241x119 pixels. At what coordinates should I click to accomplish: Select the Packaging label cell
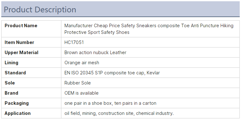pyautogui.click(x=31, y=103)
